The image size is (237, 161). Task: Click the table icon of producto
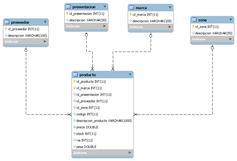75,74
